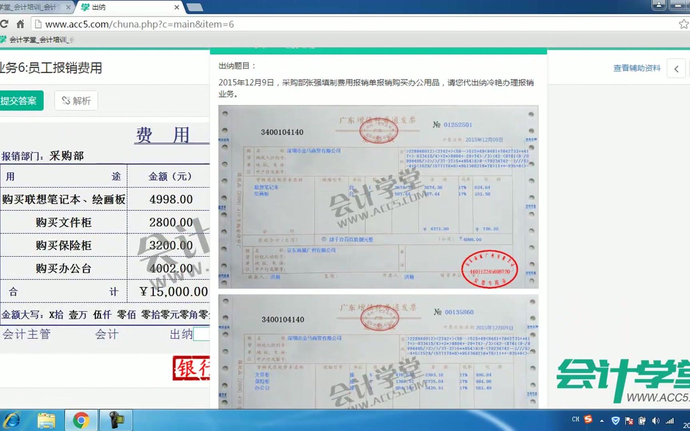The width and height of the screenshot is (690, 431).
Task: Open the Action Center flag icon
Action: click(629, 421)
